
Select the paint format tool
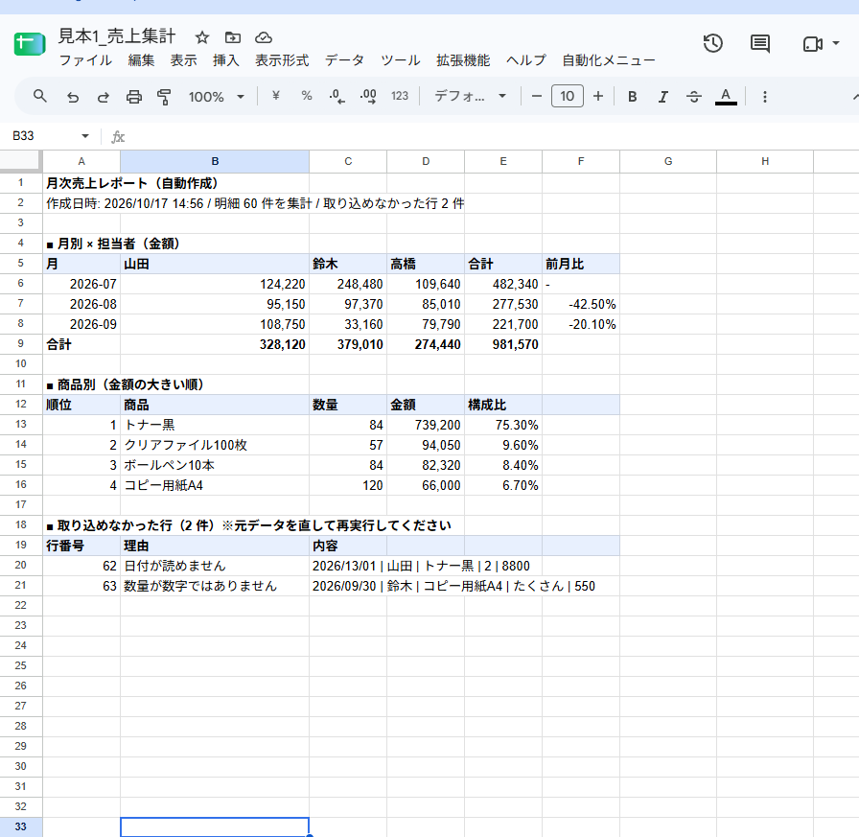(164, 97)
